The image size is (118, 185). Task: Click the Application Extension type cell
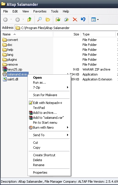pos(97,79)
